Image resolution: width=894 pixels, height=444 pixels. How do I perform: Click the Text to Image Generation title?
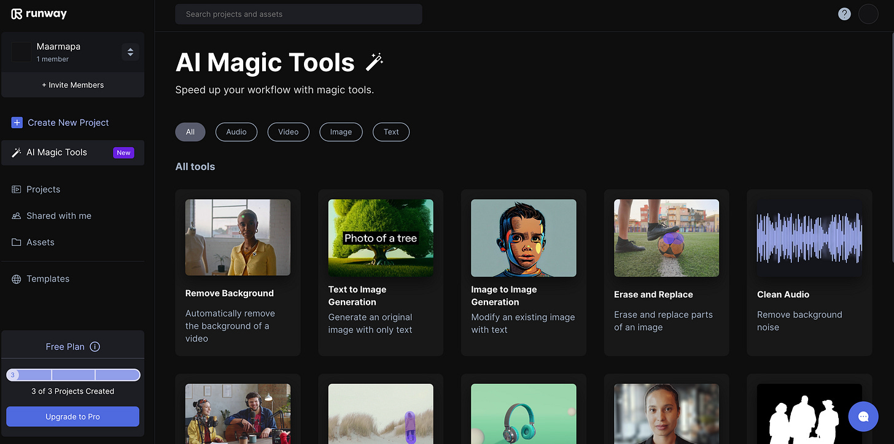click(357, 296)
